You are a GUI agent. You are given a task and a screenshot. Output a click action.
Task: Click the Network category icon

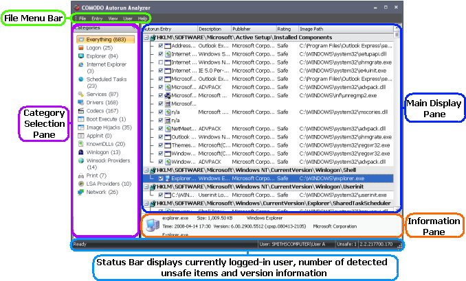click(81, 192)
